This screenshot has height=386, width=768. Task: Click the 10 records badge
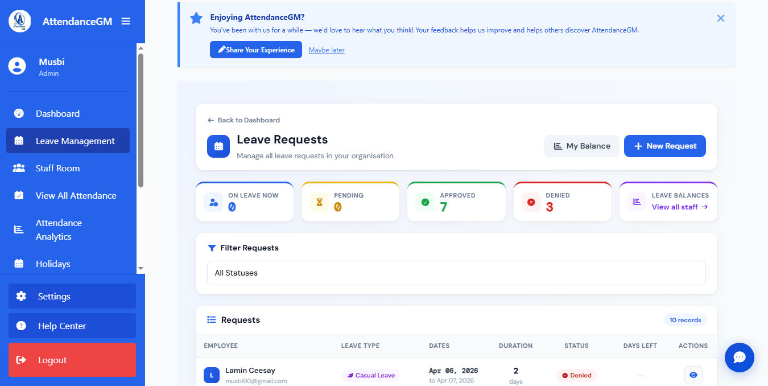pos(686,320)
